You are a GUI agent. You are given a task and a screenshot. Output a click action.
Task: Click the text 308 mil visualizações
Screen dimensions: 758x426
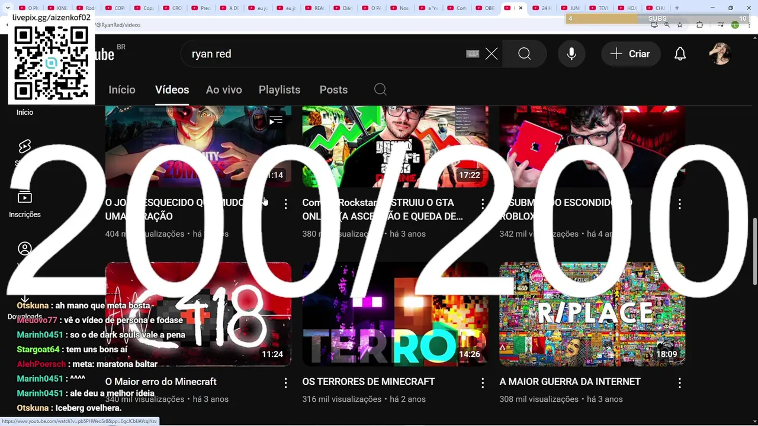(539, 399)
